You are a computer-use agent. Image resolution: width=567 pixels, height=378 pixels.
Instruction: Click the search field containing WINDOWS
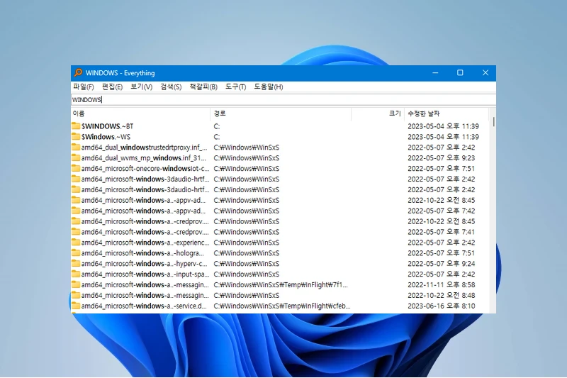(283, 100)
